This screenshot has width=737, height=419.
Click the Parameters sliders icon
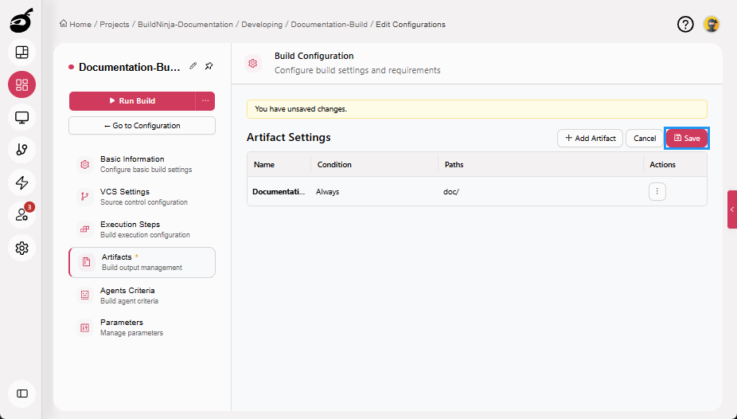tap(85, 327)
